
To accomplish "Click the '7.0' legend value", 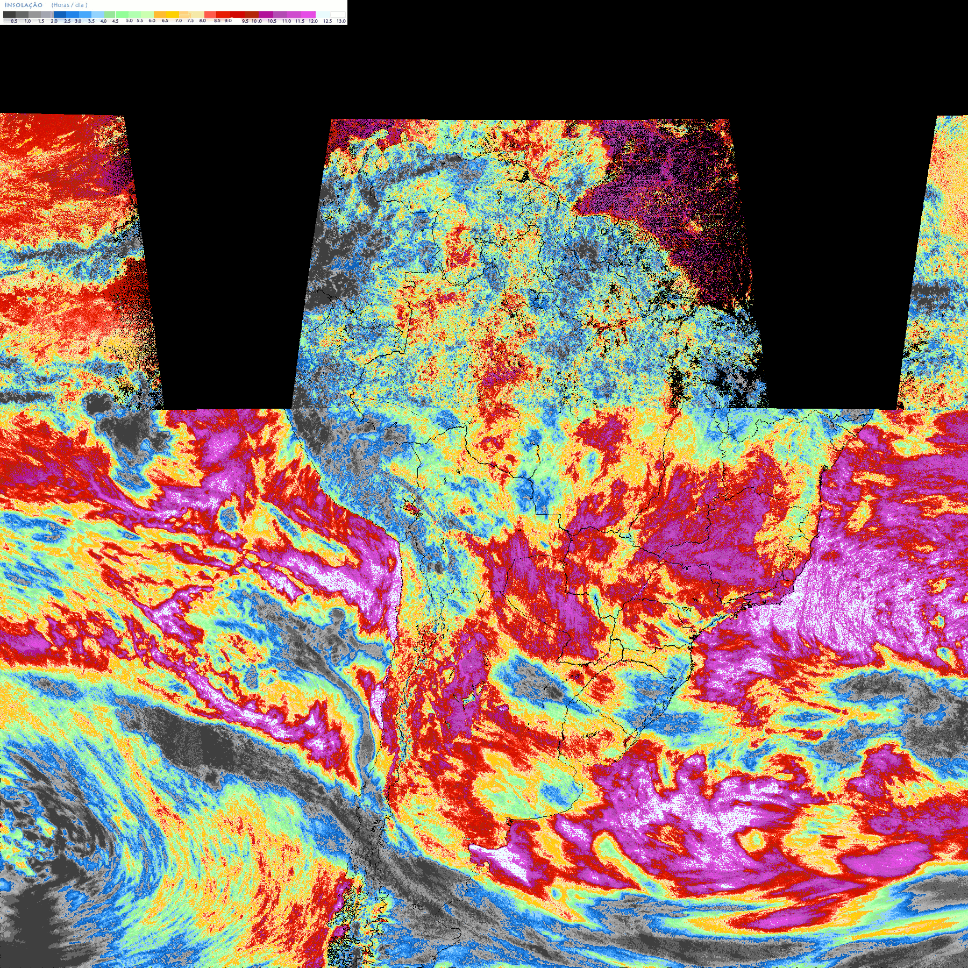I will coord(179,20).
